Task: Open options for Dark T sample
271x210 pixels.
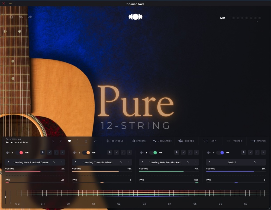Action: click(262, 162)
